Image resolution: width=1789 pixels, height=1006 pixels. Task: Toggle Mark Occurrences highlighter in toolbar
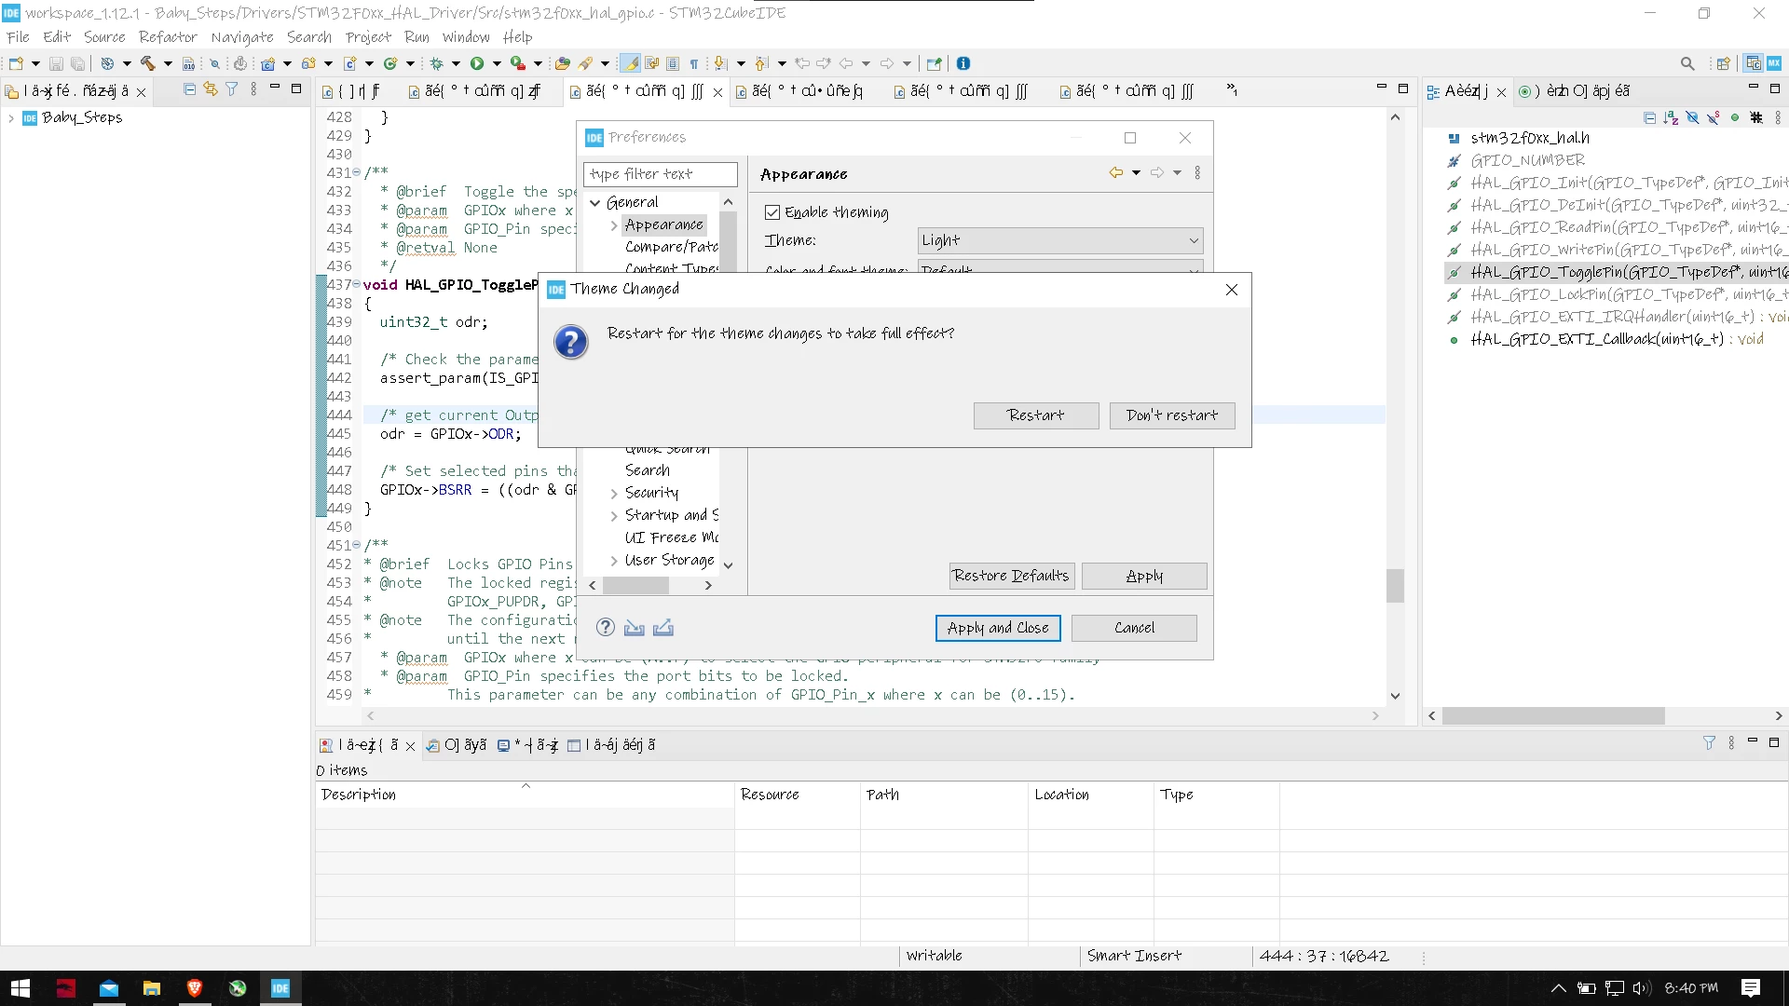click(631, 63)
